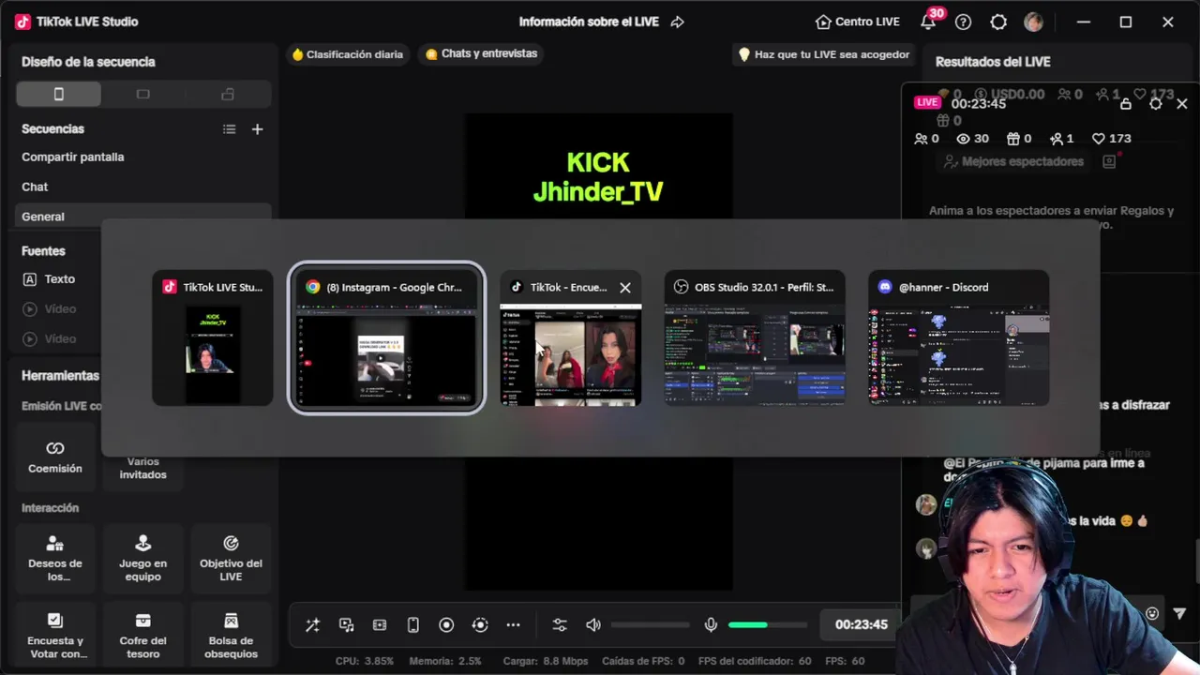Image resolution: width=1200 pixels, height=675 pixels.
Task: Switch to TikTok LIVE Studio window thumbnail
Action: pyautogui.click(x=213, y=337)
